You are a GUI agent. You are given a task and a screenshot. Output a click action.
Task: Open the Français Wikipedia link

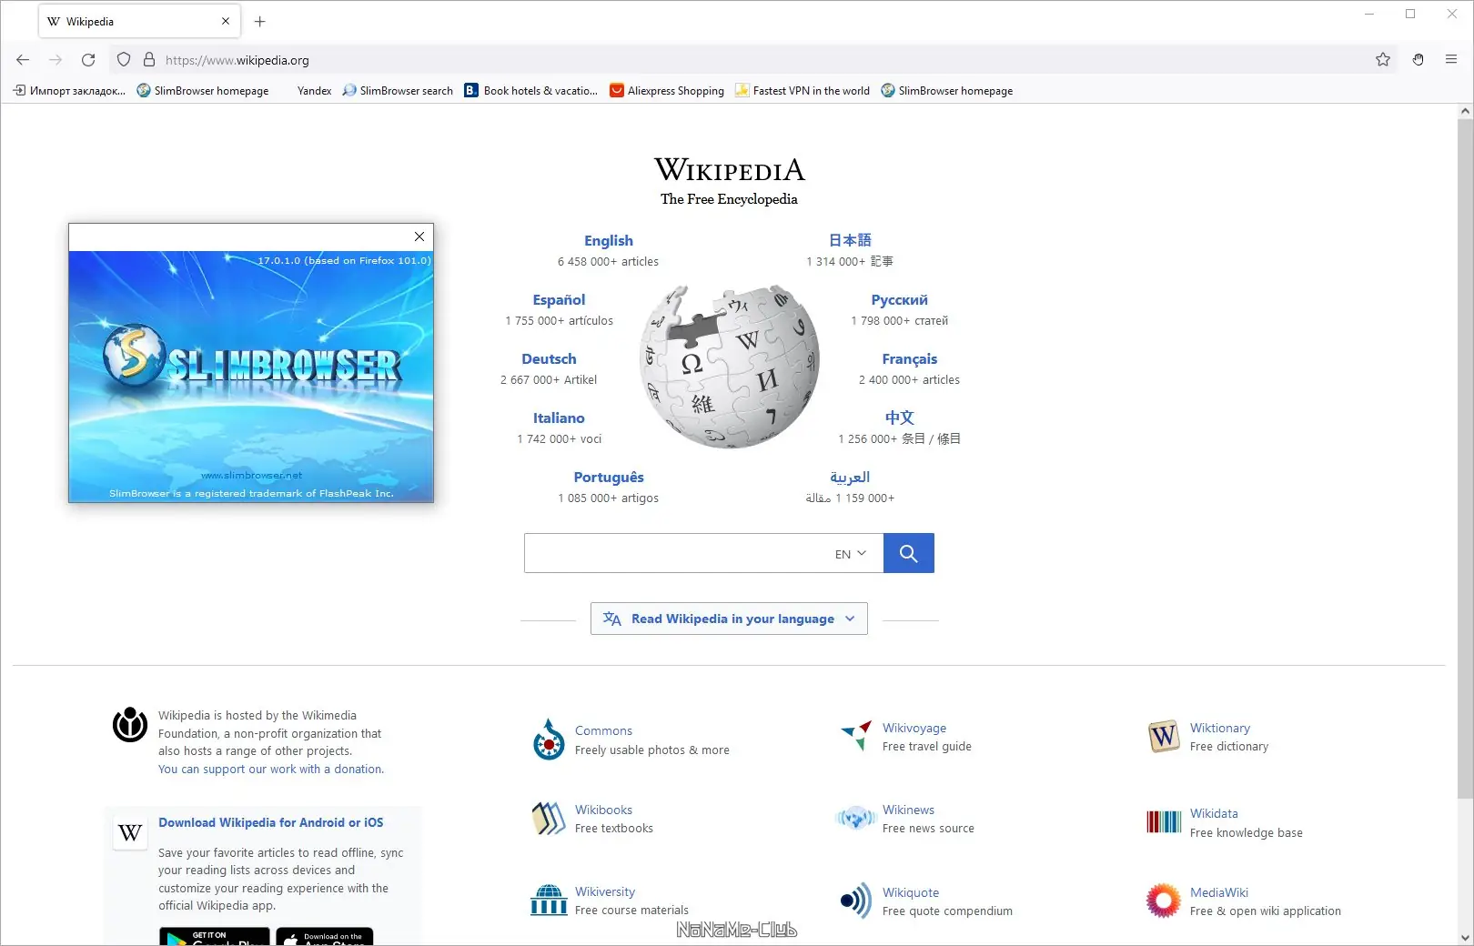click(x=909, y=359)
